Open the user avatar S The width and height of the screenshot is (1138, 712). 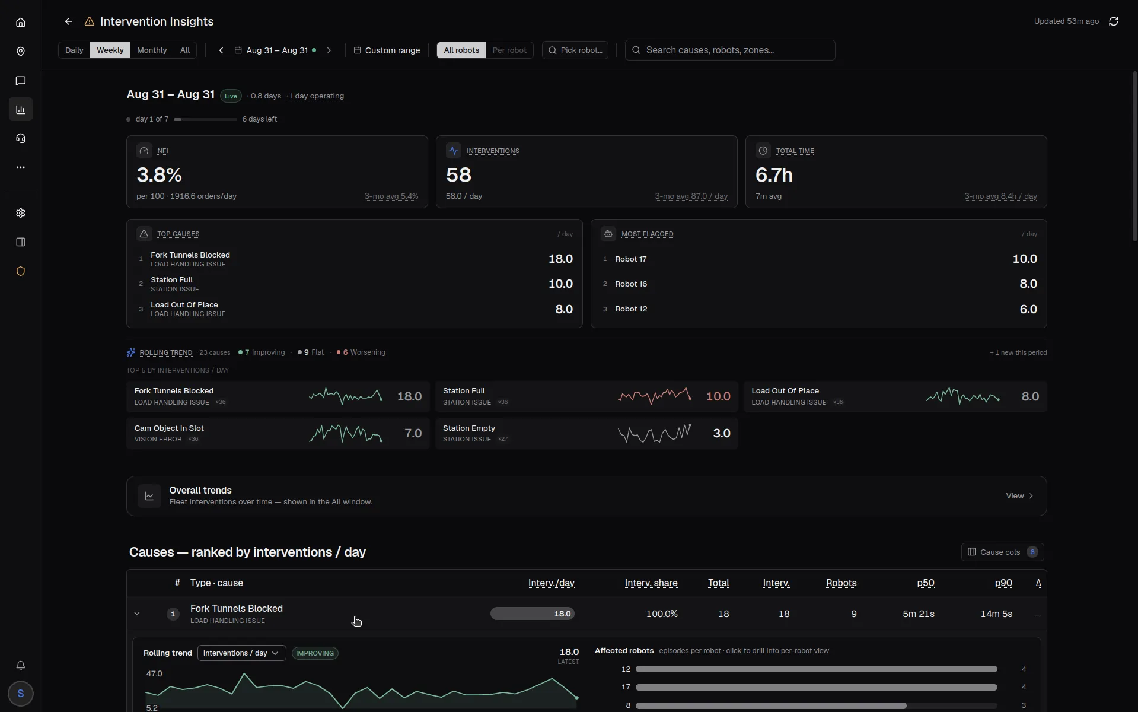[21, 694]
